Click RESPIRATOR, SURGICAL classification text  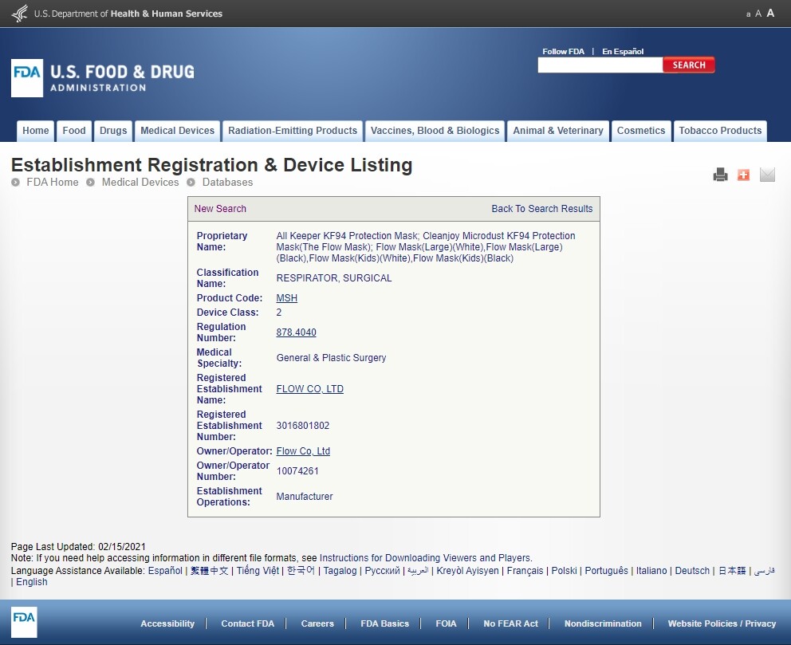[x=334, y=278]
